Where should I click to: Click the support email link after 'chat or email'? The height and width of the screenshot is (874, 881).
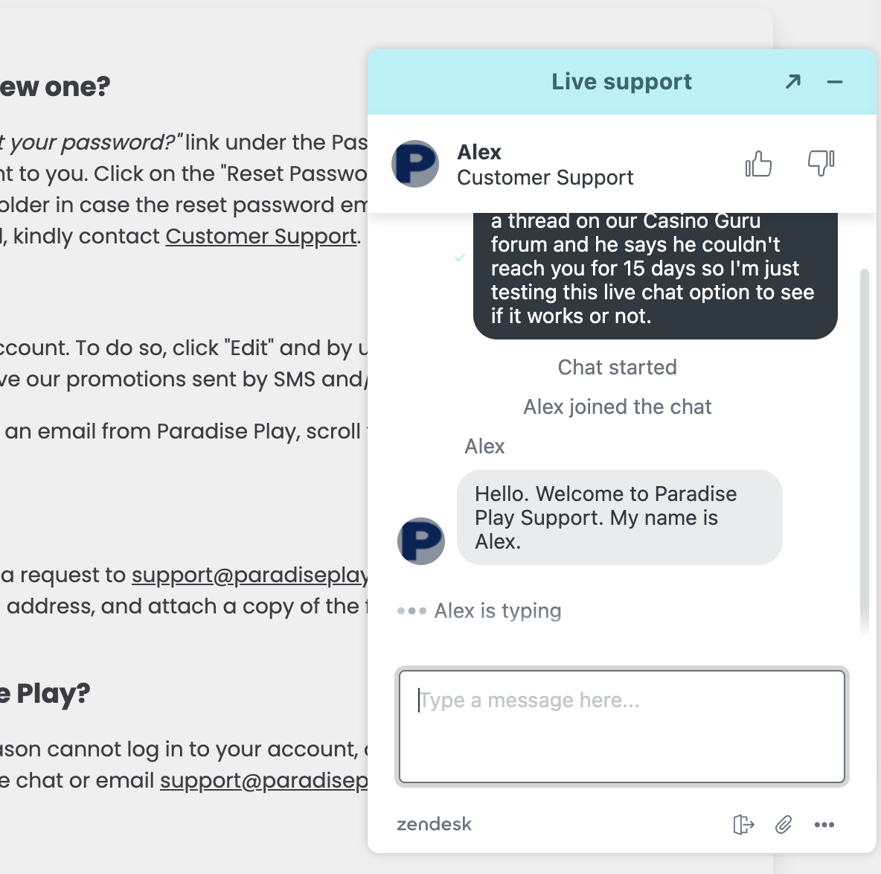coord(264,781)
